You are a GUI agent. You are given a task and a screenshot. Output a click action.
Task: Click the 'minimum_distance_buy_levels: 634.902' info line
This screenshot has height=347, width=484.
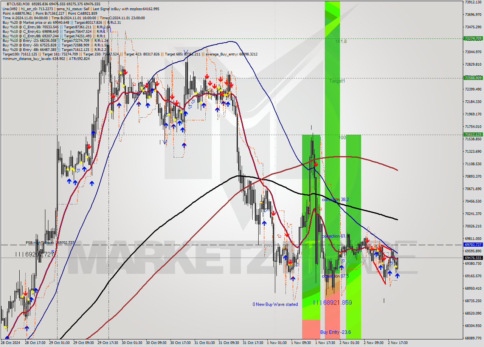(x=46, y=58)
